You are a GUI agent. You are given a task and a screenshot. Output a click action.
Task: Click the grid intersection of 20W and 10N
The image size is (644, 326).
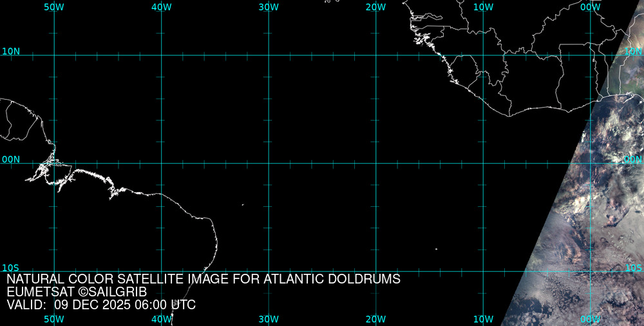(x=375, y=55)
